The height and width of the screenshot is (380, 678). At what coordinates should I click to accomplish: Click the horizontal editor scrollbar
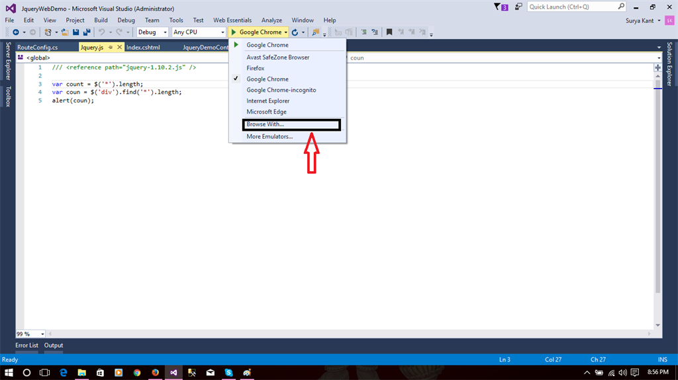tap(350, 334)
